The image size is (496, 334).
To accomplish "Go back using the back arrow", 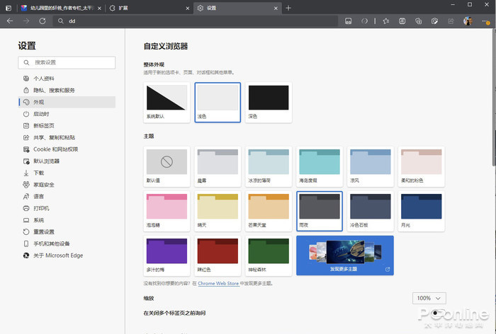I will point(10,21).
